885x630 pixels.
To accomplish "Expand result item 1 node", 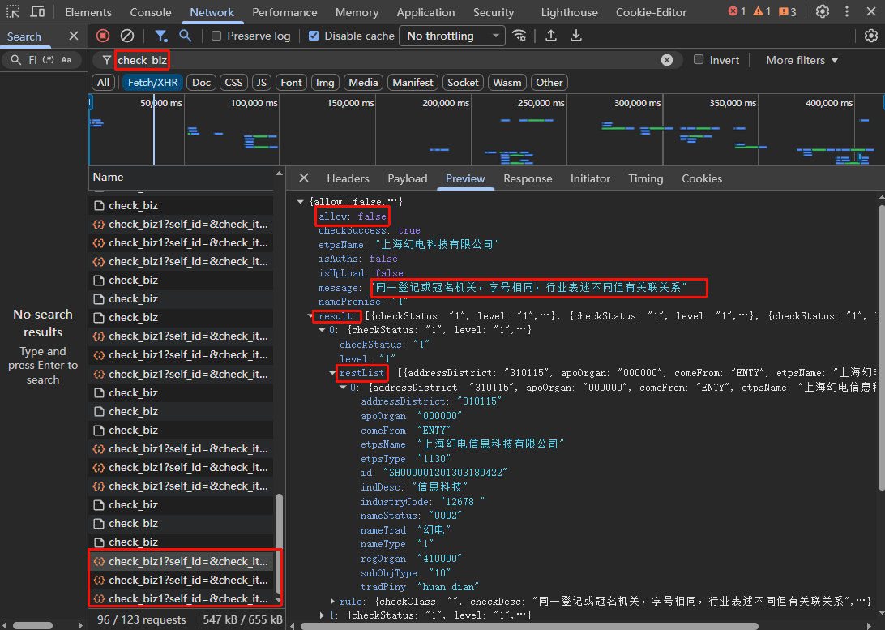I will coord(322,615).
